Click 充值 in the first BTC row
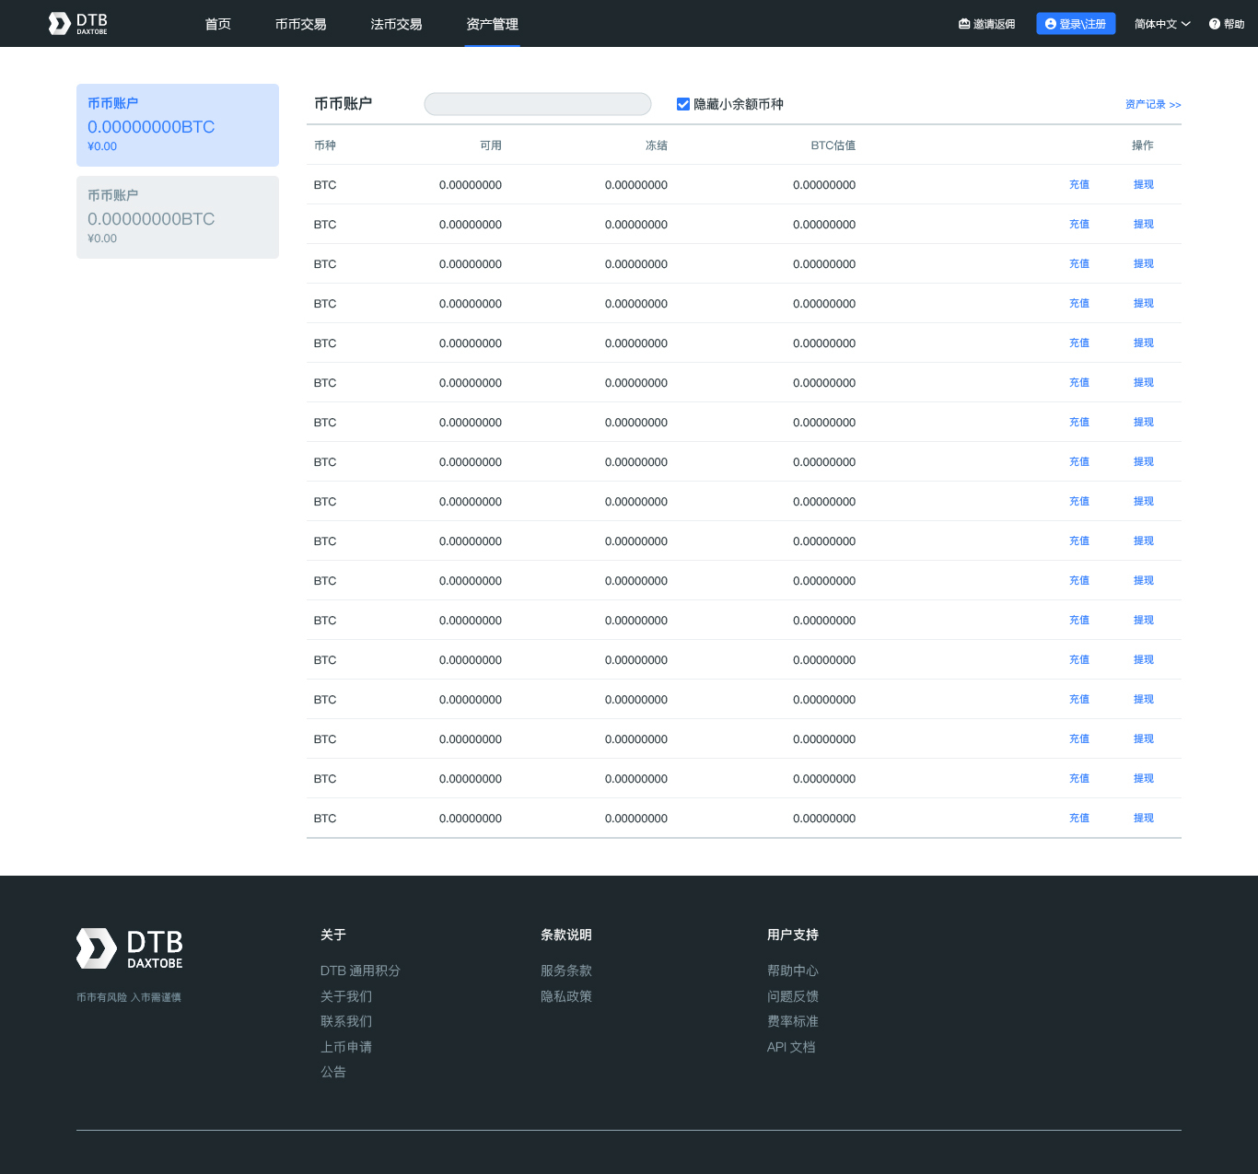 (1079, 184)
